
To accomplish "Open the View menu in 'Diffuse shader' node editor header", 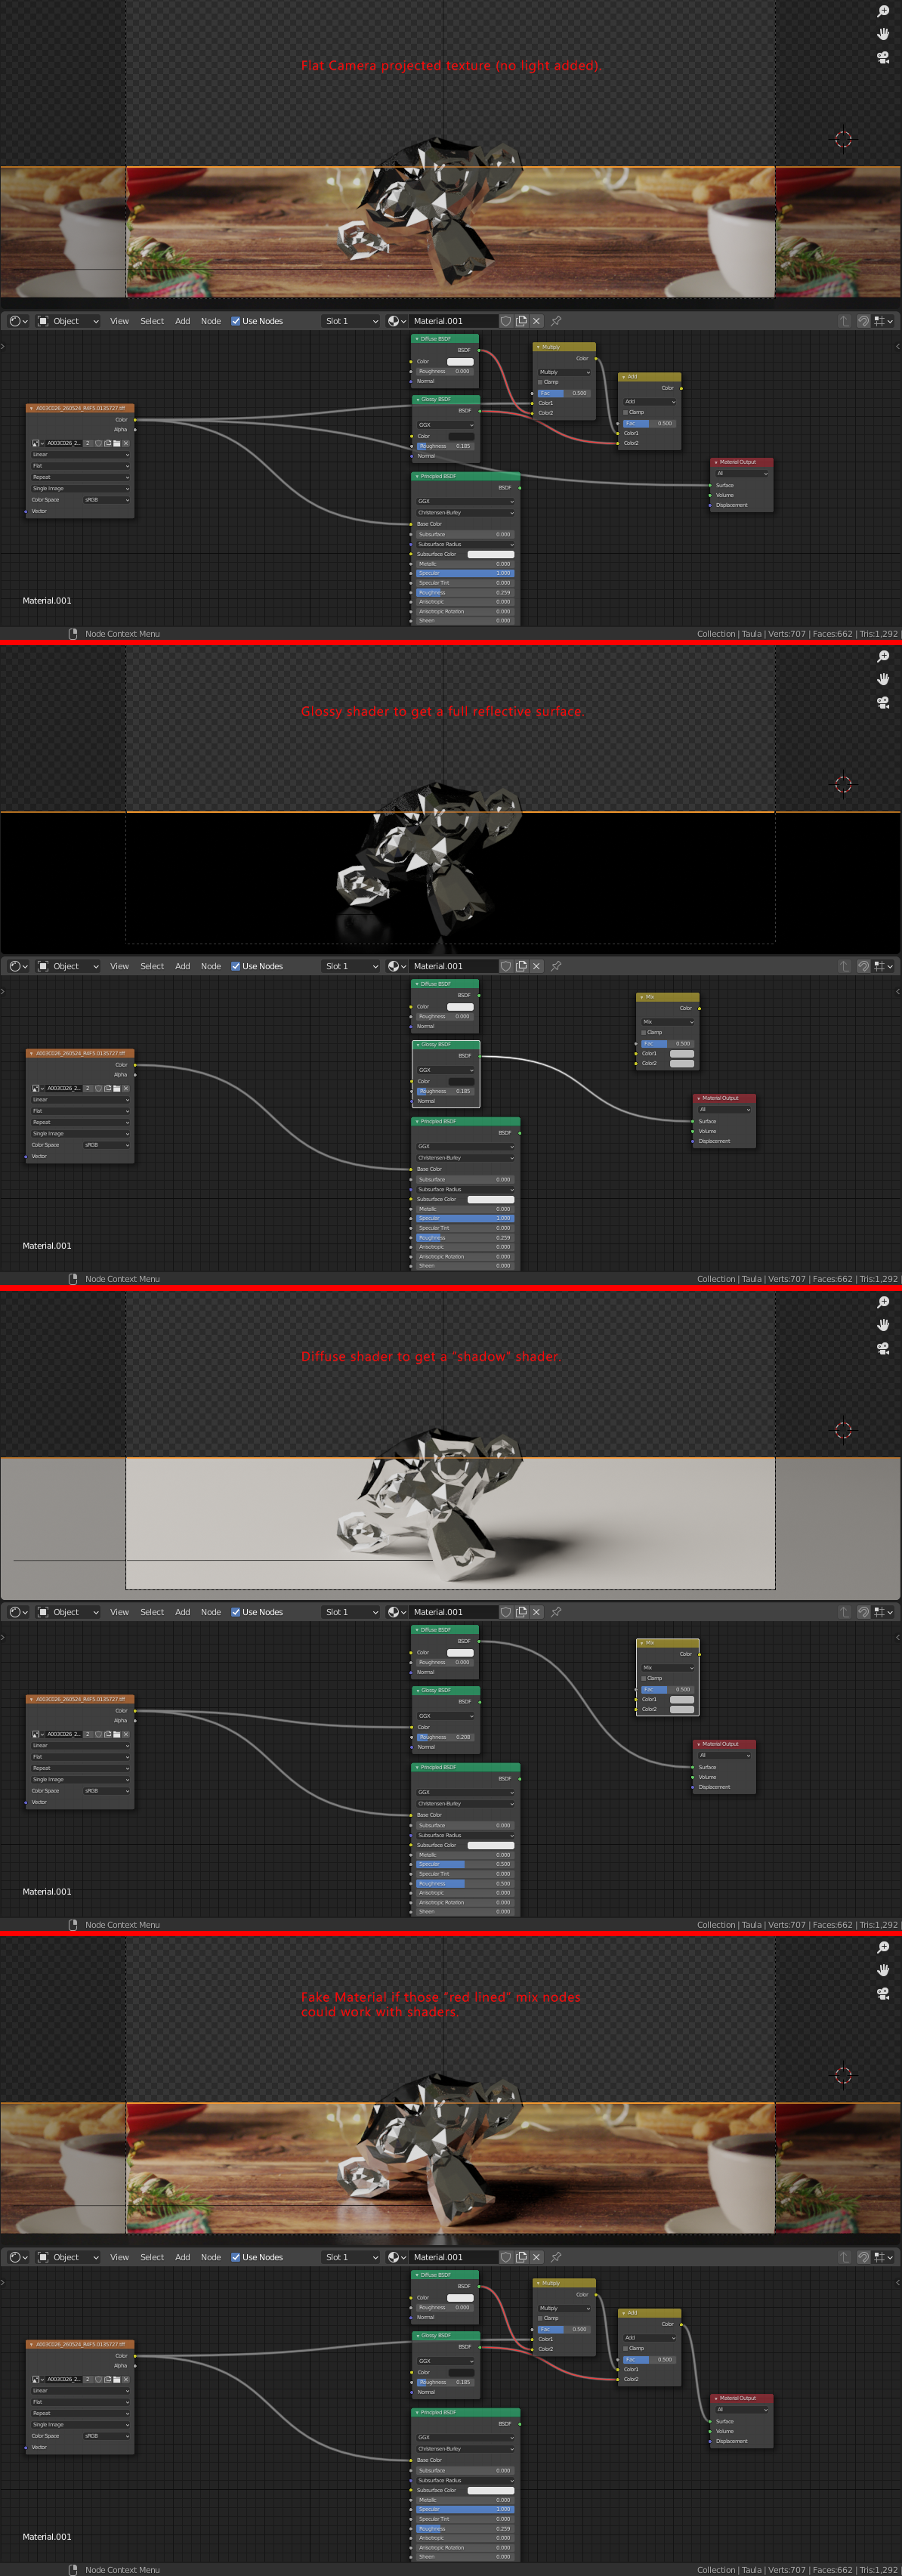I will [119, 1612].
